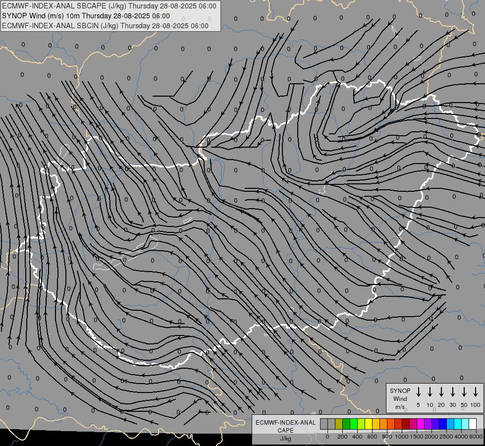The width and height of the screenshot is (485, 446).
Task: Click the 1500 value on CAPE scale
Action: tap(417, 437)
